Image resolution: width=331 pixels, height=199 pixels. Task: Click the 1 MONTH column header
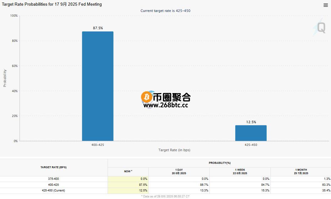point(301,172)
